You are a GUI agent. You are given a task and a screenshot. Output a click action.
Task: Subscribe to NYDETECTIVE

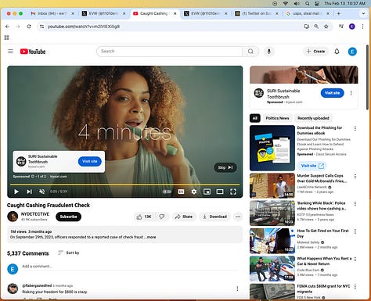[x=68, y=217]
